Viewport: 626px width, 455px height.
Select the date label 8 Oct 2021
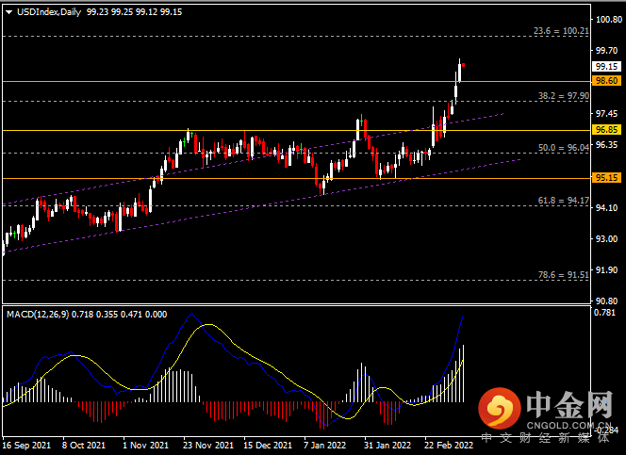pos(84,445)
